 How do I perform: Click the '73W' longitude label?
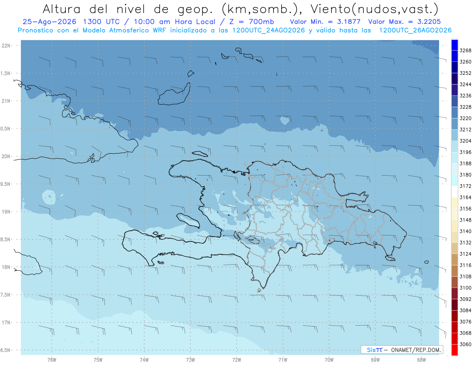point(190,360)
